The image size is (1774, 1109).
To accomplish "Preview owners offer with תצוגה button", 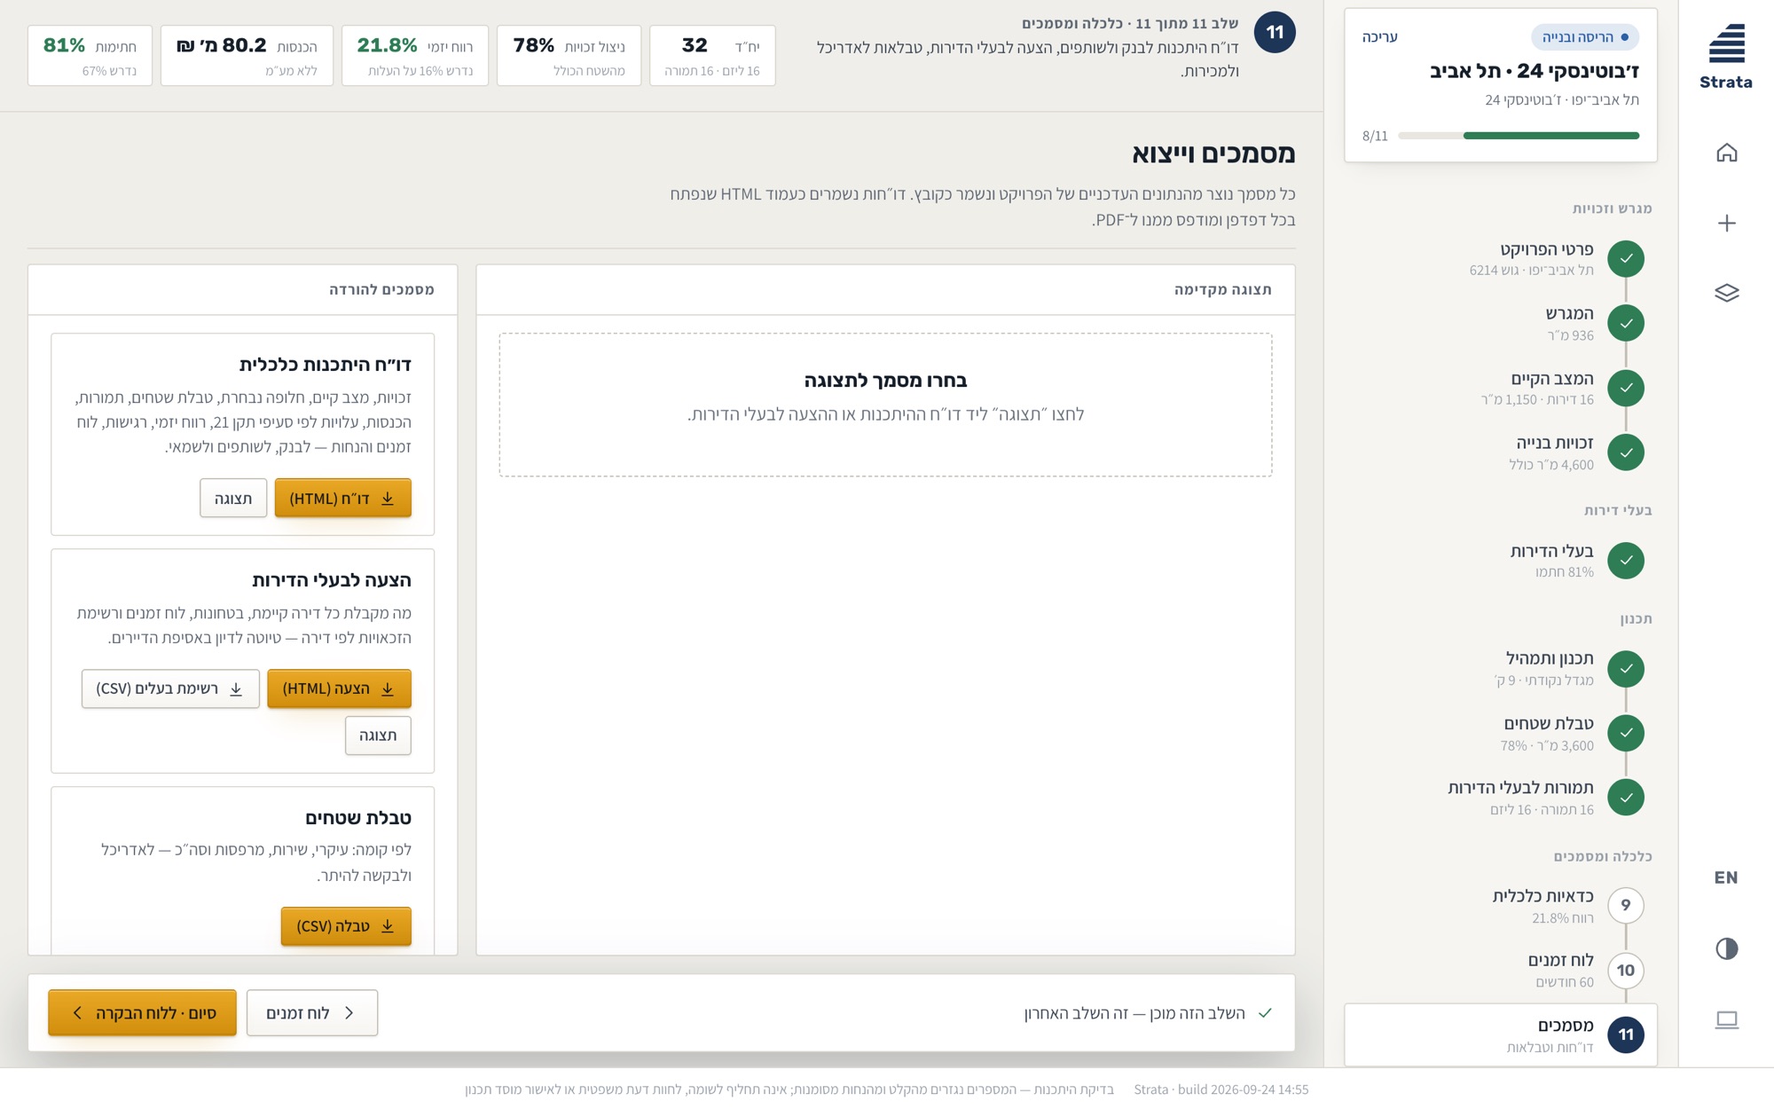I will coord(378,735).
